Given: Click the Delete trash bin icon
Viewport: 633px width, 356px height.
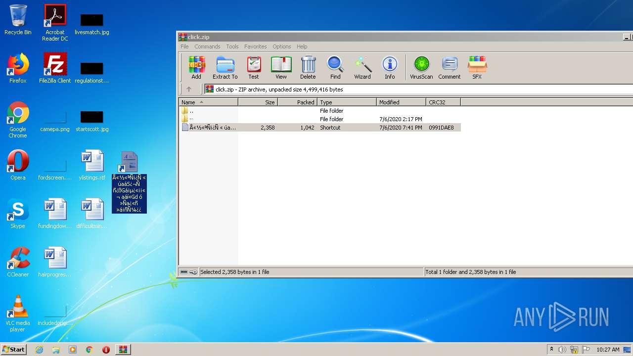Looking at the screenshot, I should click(308, 68).
